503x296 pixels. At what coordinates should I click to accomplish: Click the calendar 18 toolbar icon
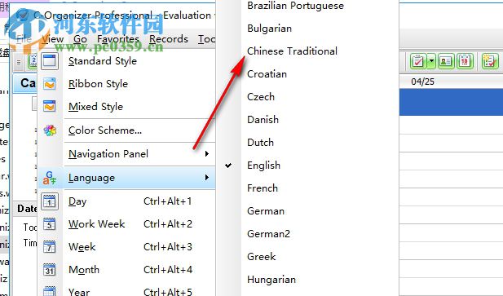[x=465, y=61]
